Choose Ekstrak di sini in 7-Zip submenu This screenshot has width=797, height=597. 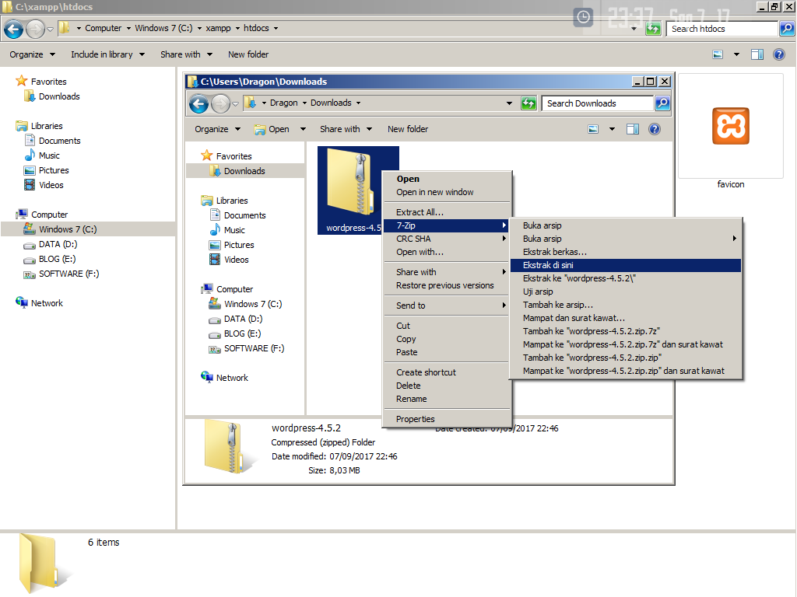point(625,265)
